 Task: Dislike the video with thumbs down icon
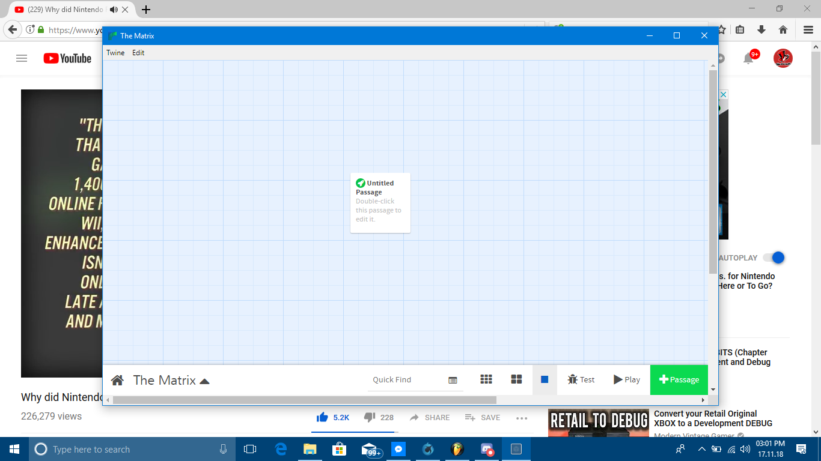click(x=370, y=417)
